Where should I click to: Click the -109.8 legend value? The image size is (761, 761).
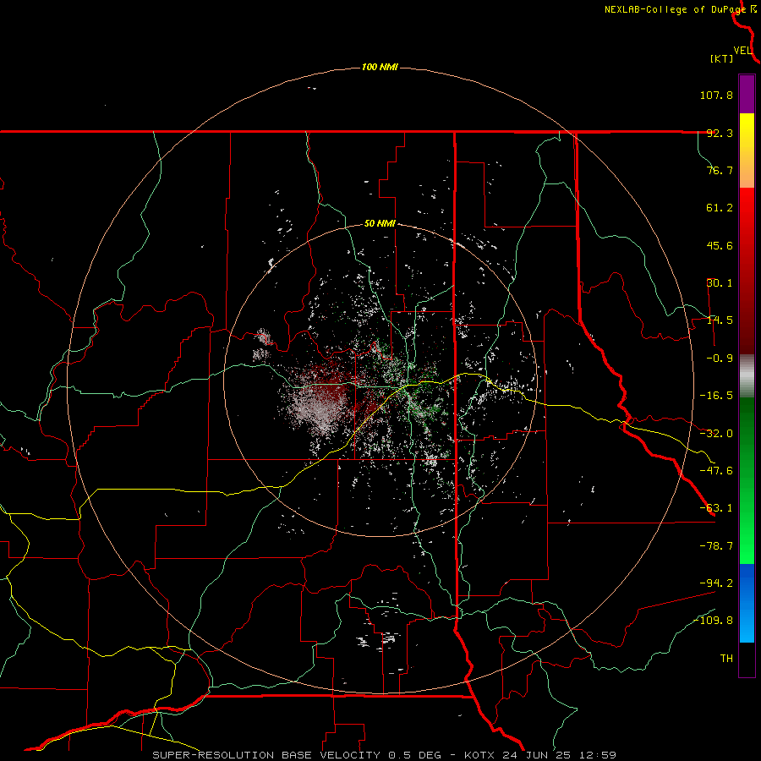[x=713, y=621]
